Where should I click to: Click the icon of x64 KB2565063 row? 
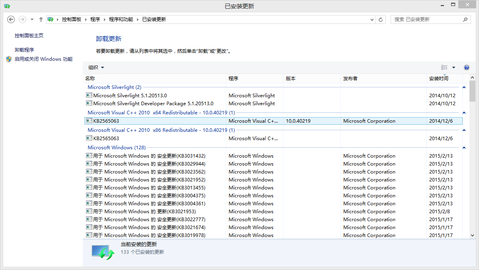click(89, 121)
